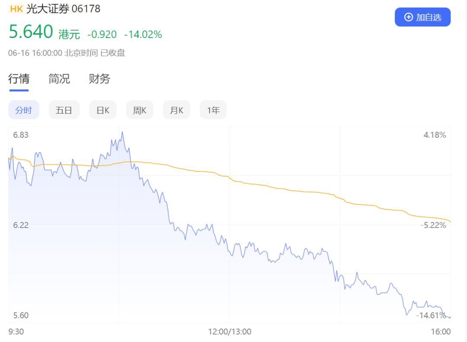Viewport: 467px width, 342px height.
Task: Click the stock name 光大证券 06178
Action: pyautogui.click(x=63, y=9)
